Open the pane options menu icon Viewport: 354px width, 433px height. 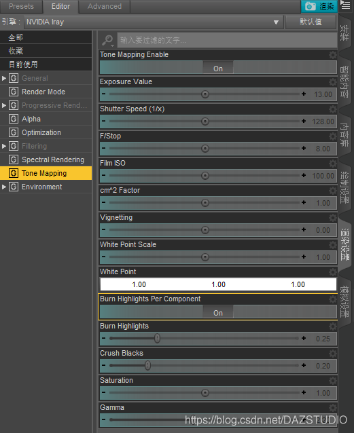(345, 5)
